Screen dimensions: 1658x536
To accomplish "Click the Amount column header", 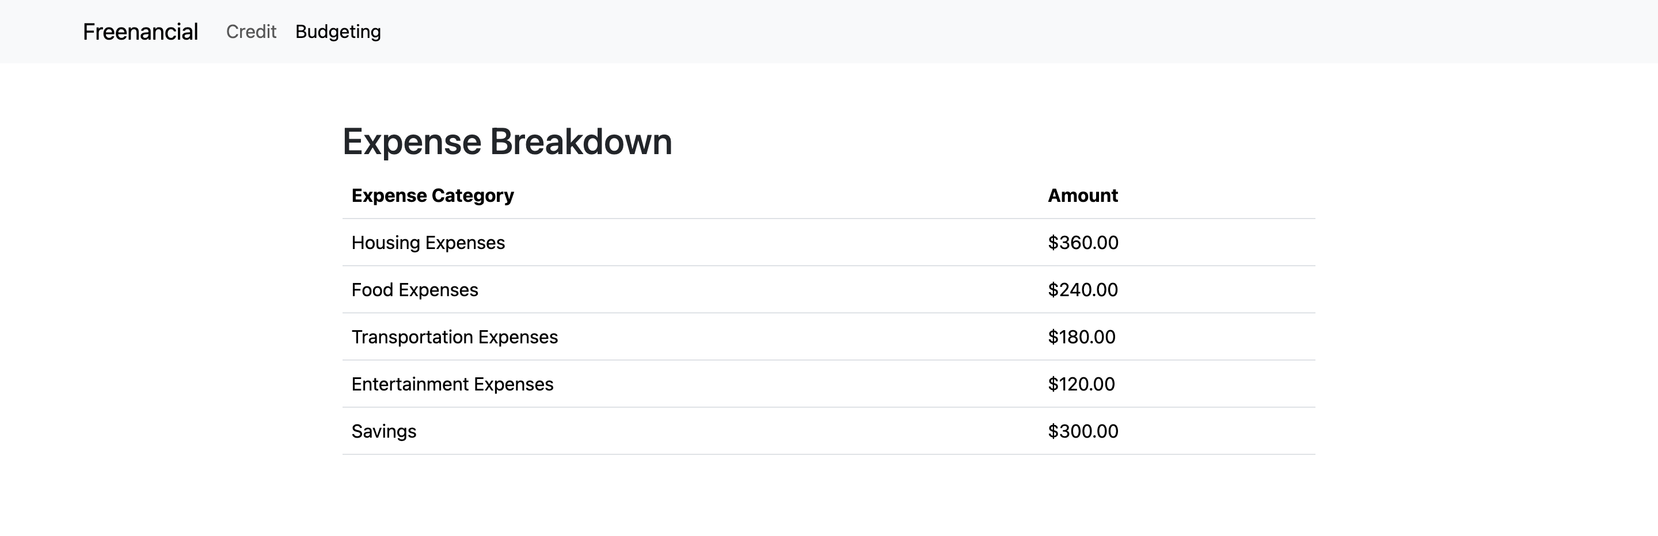I will [x=1082, y=196].
